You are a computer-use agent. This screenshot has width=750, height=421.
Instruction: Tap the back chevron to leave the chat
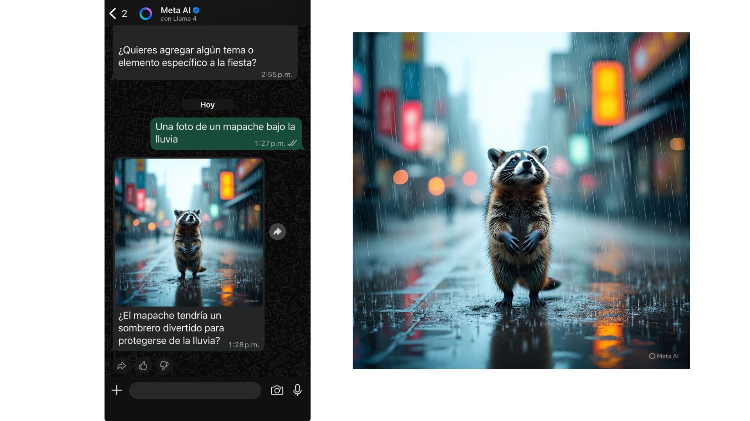112,14
